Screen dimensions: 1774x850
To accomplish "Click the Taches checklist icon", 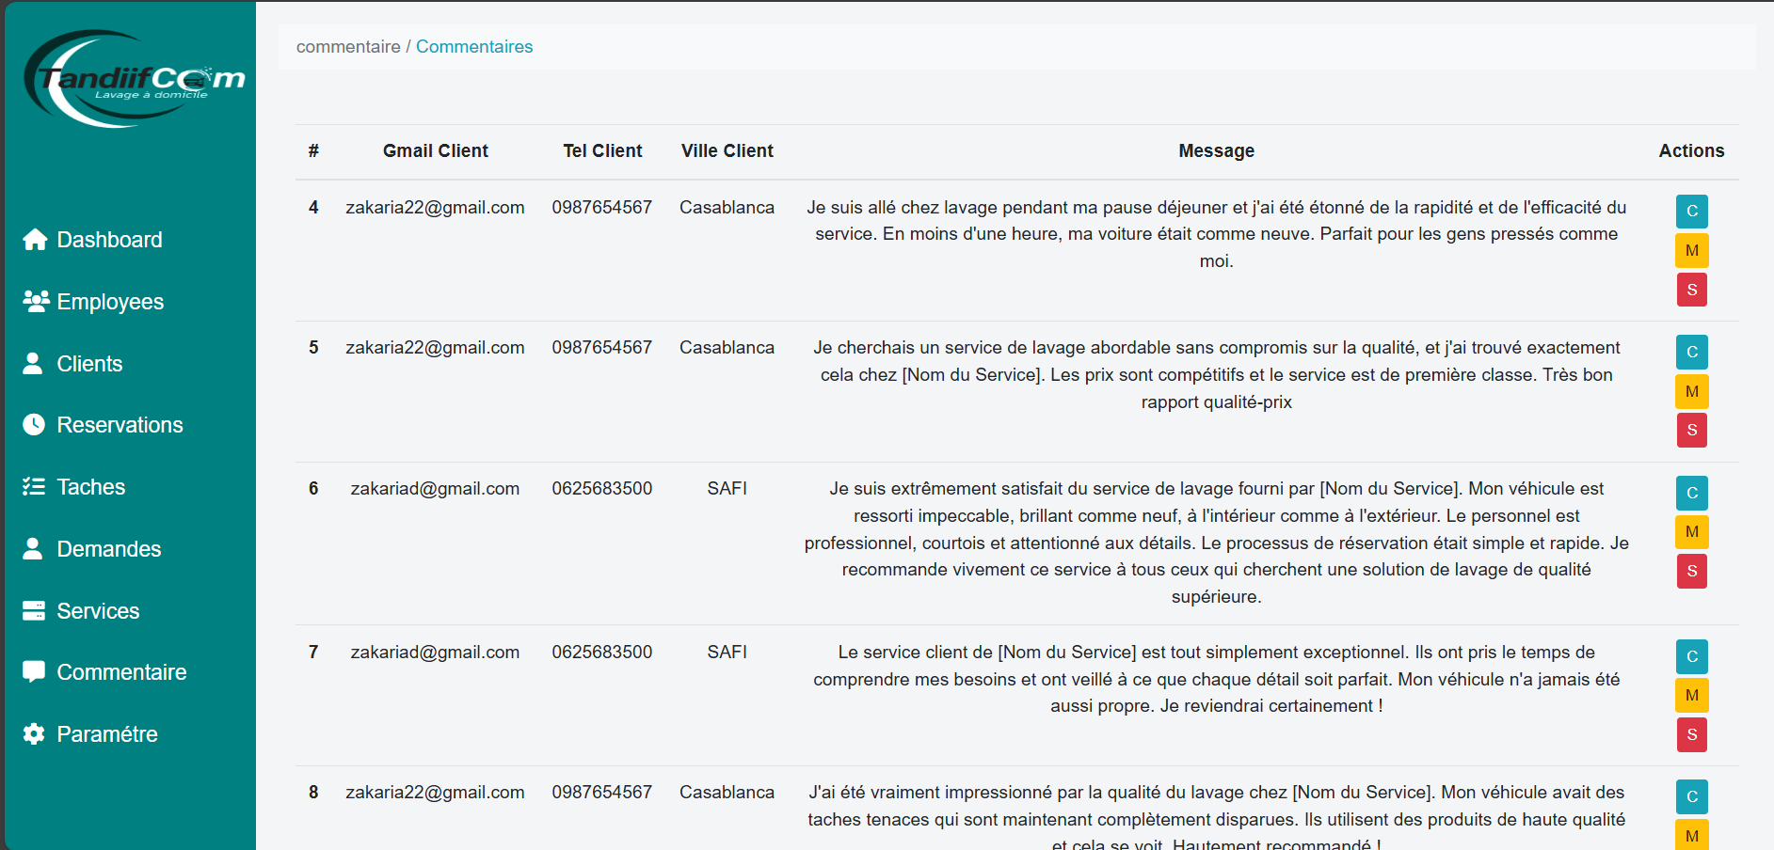I will point(34,486).
